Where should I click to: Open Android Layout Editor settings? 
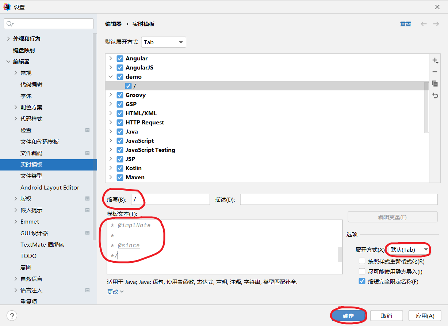pyautogui.click(x=50, y=187)
